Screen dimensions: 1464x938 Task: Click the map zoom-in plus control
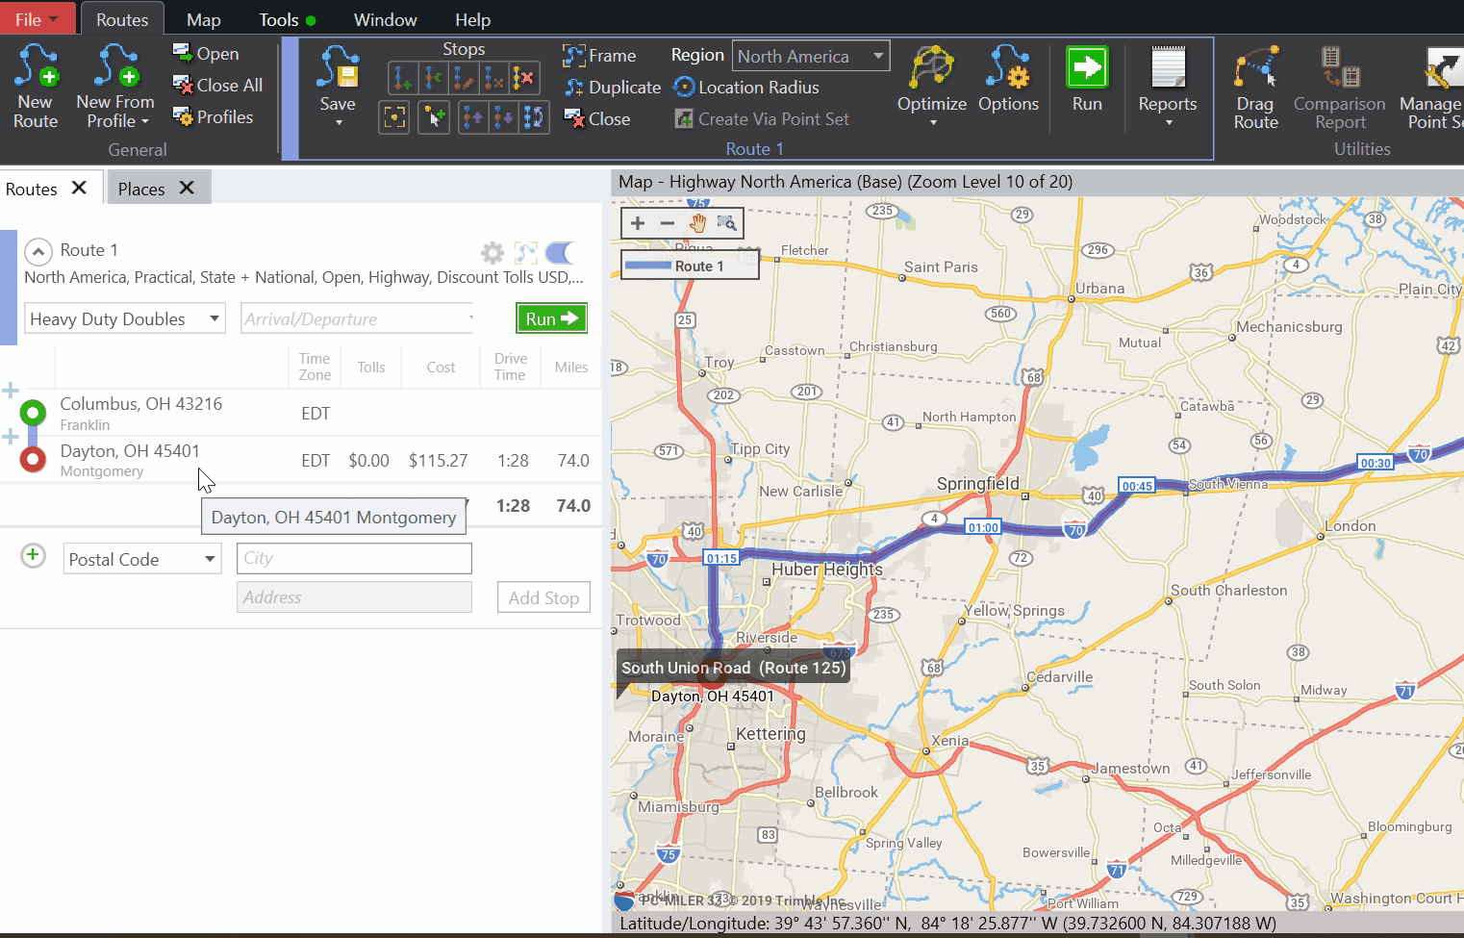(637, 222)
